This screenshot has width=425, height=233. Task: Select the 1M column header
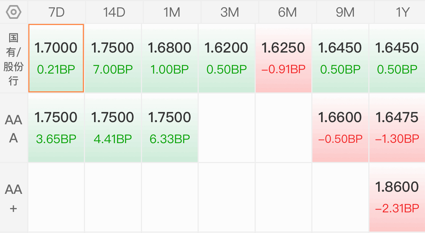point(172,12)
